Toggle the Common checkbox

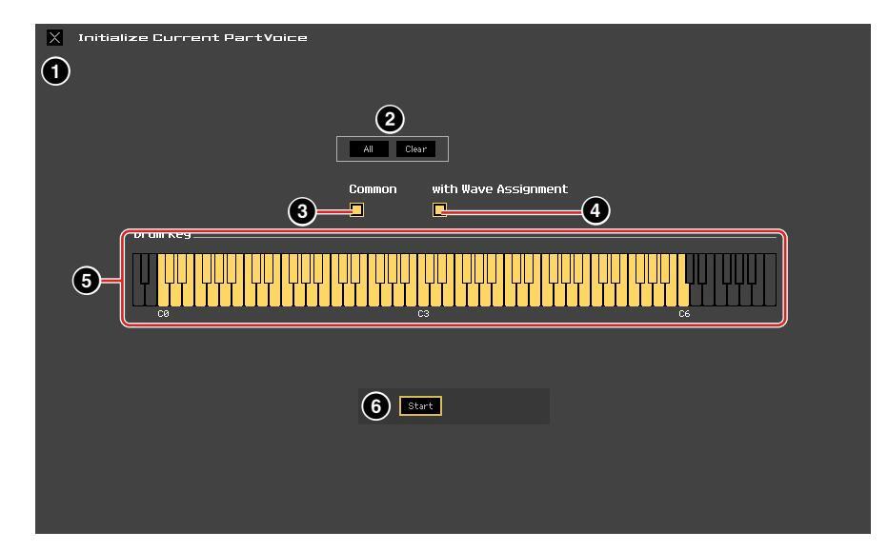click(356, 210)
